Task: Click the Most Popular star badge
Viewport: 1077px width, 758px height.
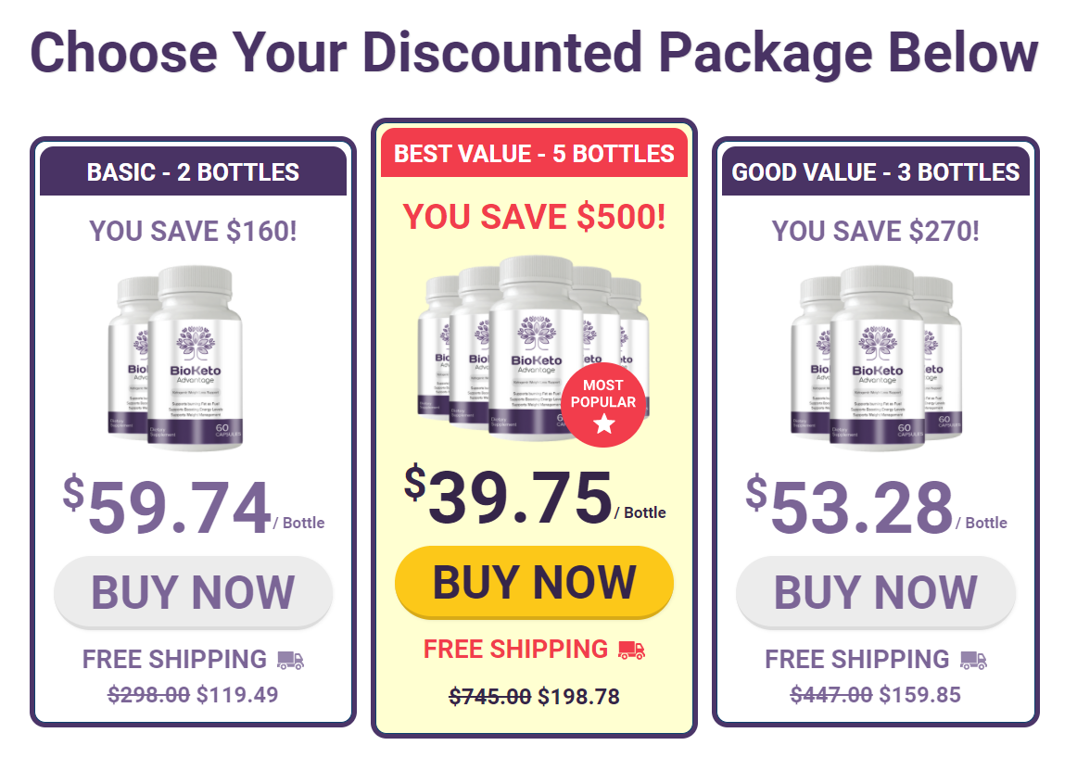Action: pos(603,405)
